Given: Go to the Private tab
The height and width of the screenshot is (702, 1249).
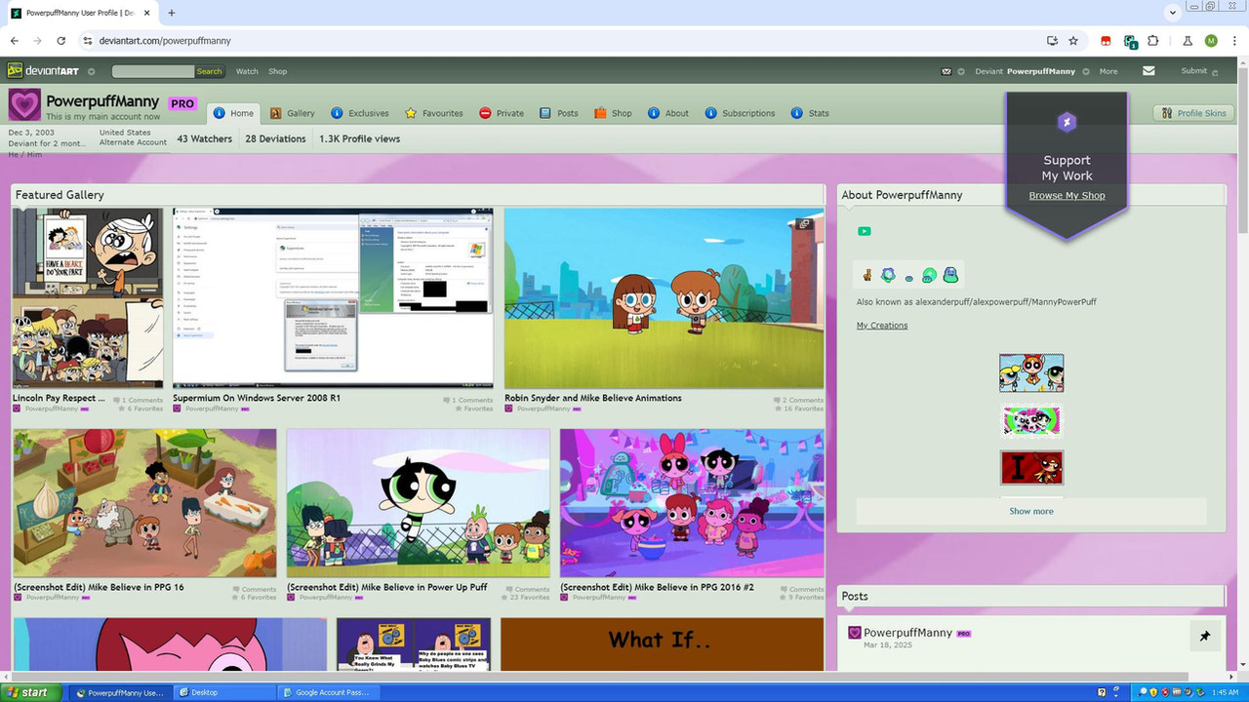Looking at the screenshot, I should coord(502,113).
